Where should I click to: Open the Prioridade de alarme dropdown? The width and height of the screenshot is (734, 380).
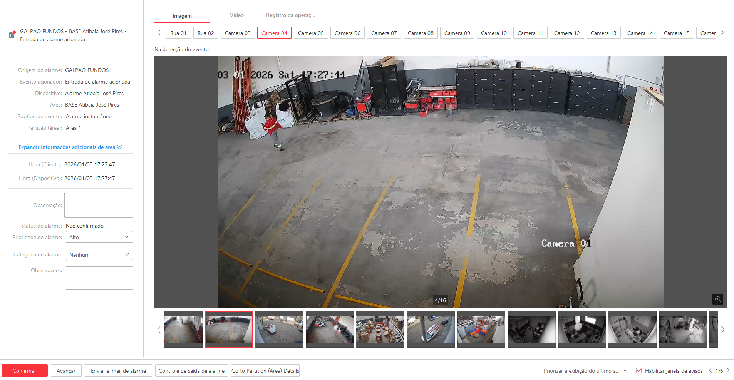[x=99, y=237]
